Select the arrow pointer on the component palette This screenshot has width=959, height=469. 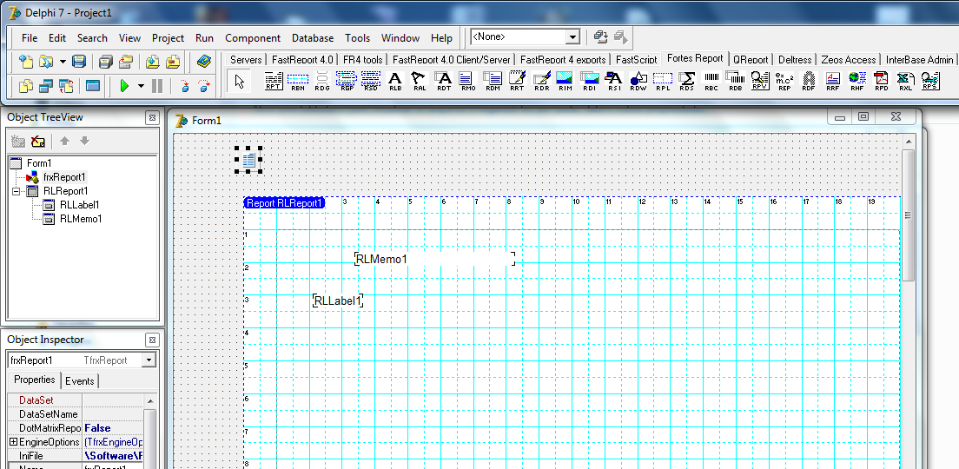point(240,80)
